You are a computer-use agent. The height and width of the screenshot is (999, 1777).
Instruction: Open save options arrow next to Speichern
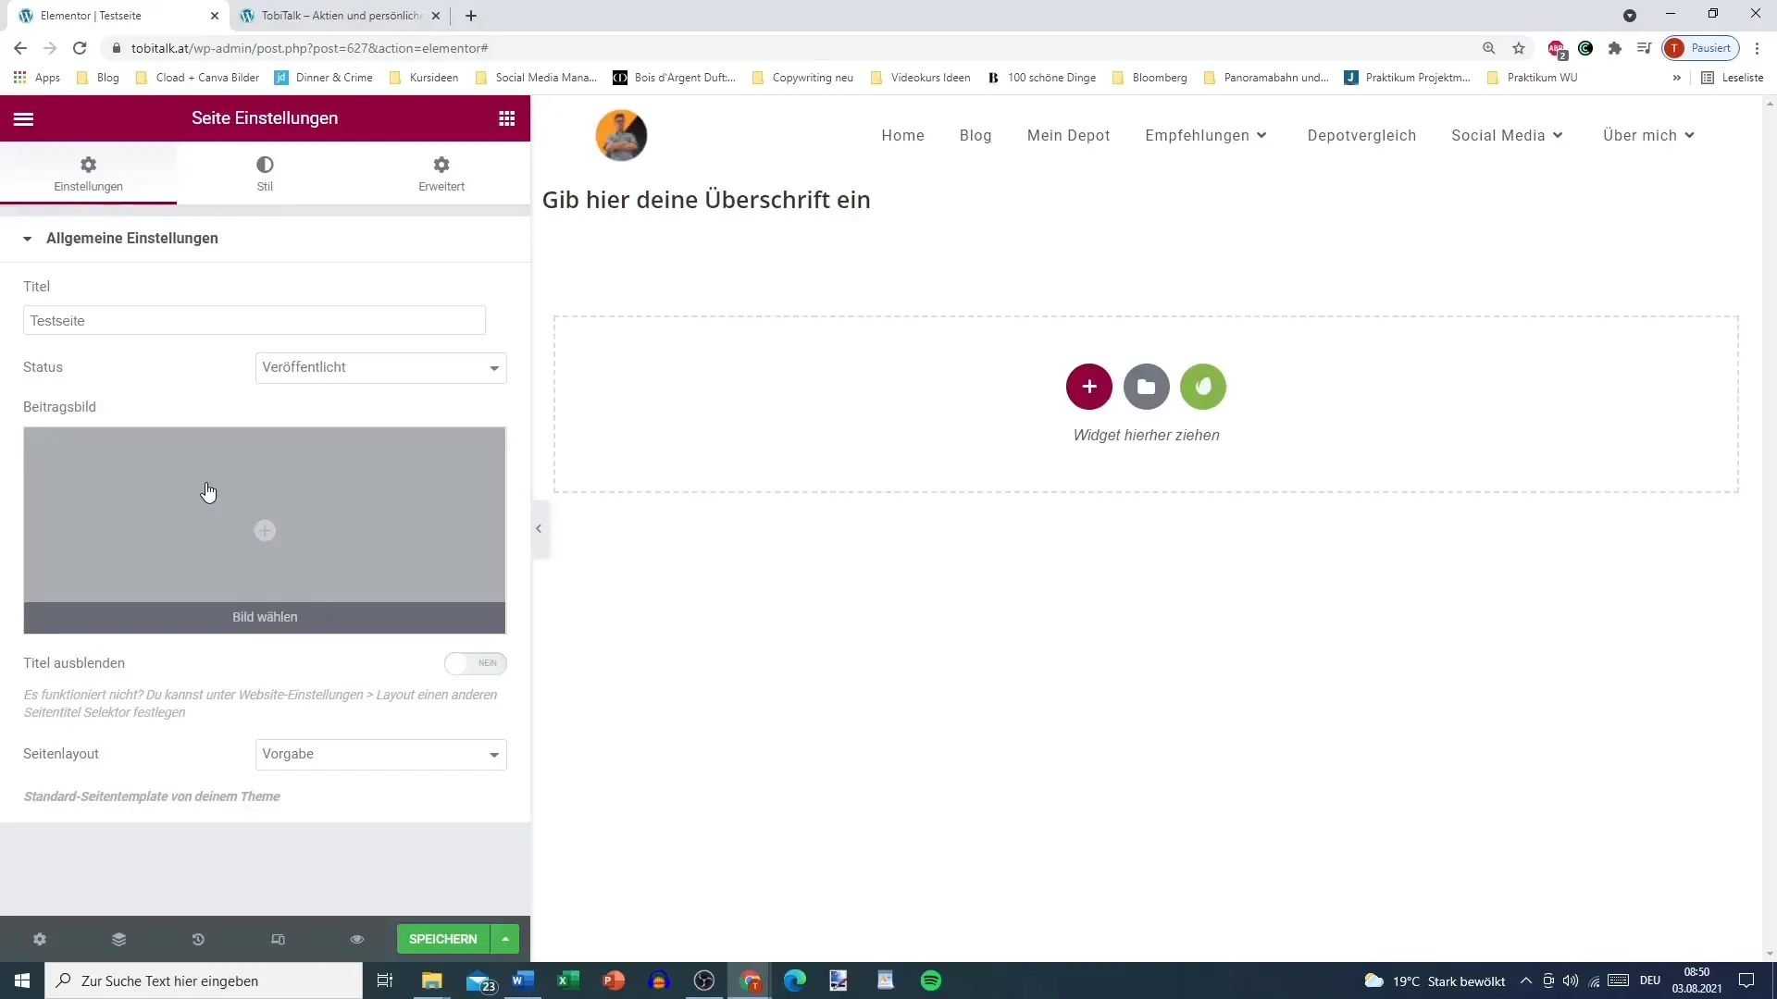click(505, 939)
